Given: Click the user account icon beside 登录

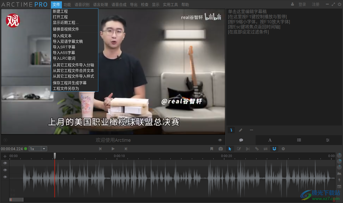Looking at the screenshot, I should [x=292, y=4].
